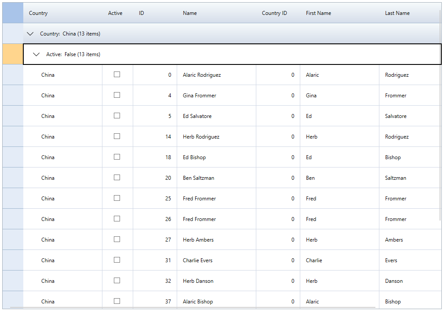The width and height of the screenshot is (444, 310).
Task: Collapse the Country: China group chevron
Action: coord(30,34)
